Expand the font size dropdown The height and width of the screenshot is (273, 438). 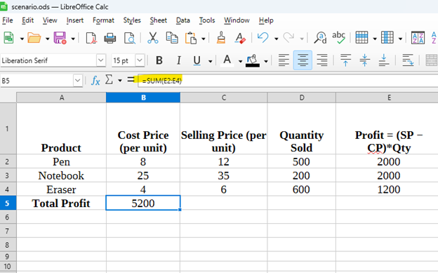140,60
